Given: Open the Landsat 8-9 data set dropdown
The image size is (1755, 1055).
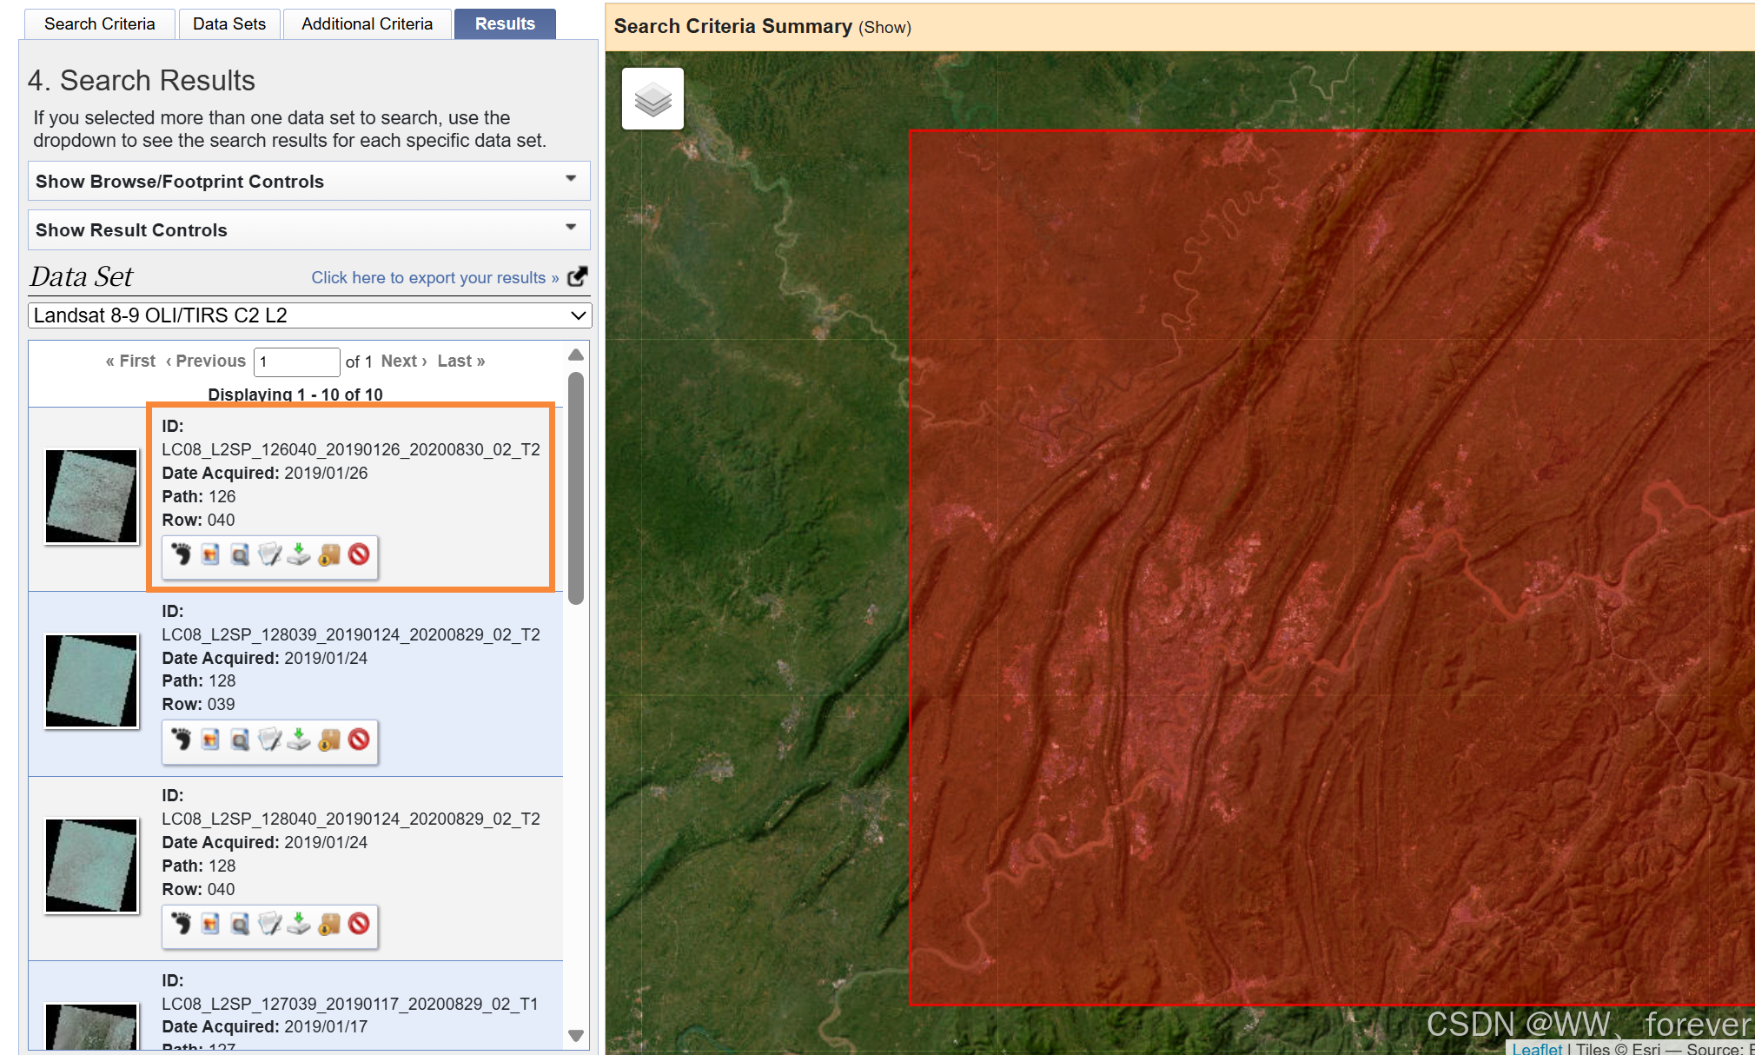Looking at the screenshot, I should pyautogui.click(x=308, y=315).
